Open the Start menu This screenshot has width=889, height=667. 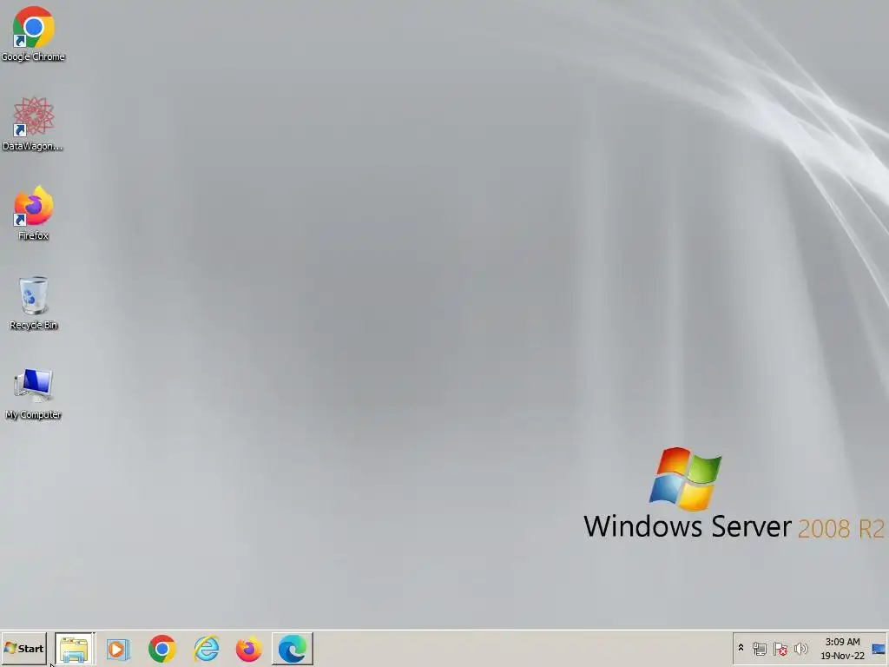point(23,648)
